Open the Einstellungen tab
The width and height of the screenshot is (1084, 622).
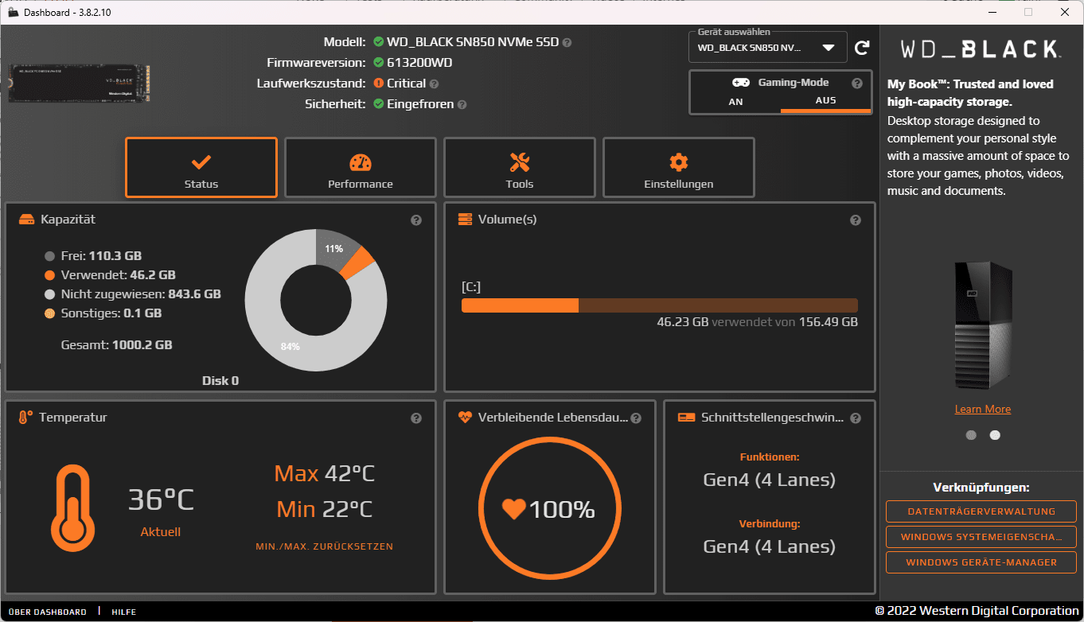[679, 167]
